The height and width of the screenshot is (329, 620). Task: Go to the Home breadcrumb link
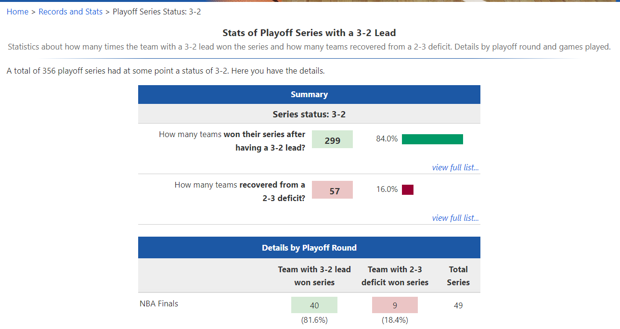17,12
